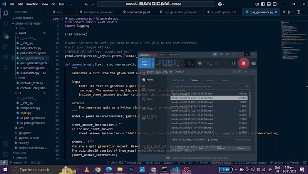Open the Explorer view in activity bar
The height and width of the screenshot is (174, 308).
[5, 13]
